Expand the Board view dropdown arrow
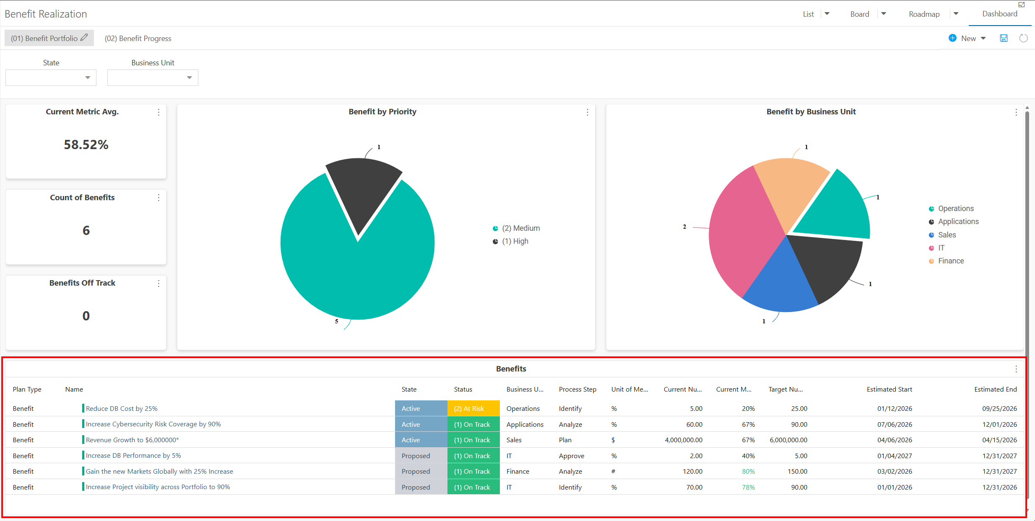1035x521 pixels. pos(884,14)
